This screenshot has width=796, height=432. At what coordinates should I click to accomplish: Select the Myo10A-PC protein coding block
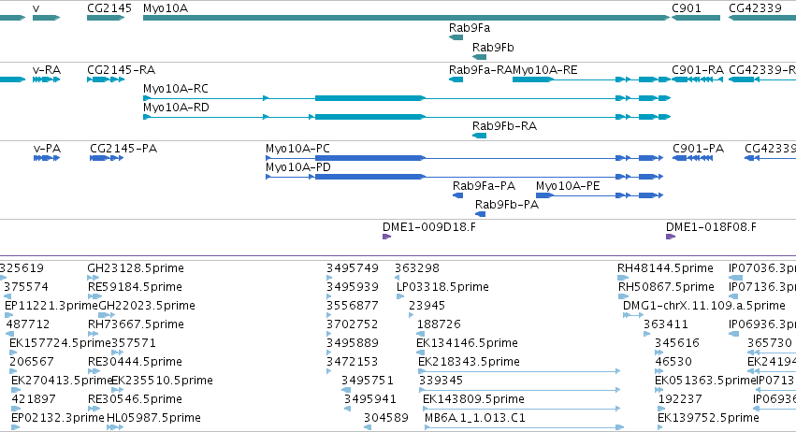pyautogui.click(x=370, y=158)
